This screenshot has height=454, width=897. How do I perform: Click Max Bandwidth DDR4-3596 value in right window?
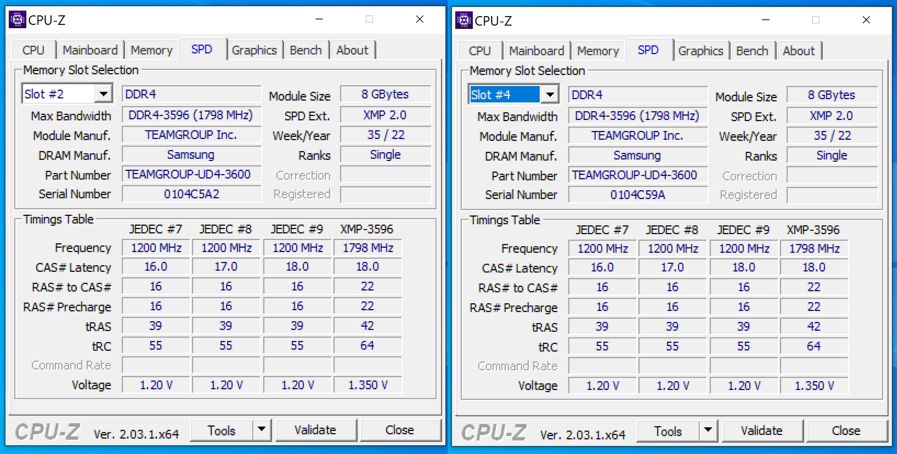point(638,116)
